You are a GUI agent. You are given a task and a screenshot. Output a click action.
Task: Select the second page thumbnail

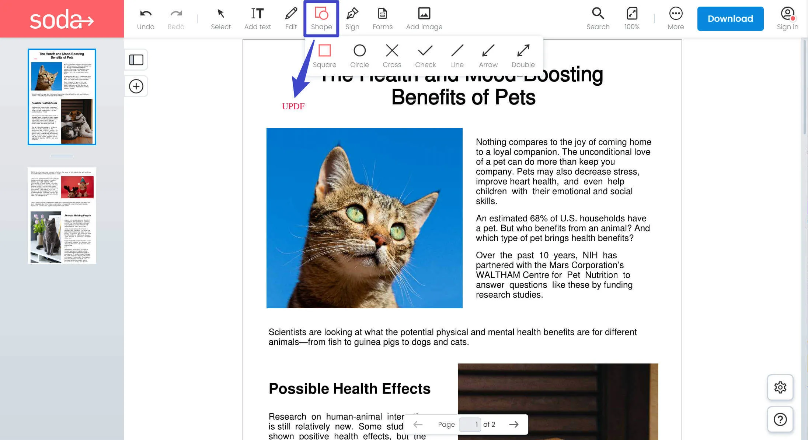[x=62, y=214]
